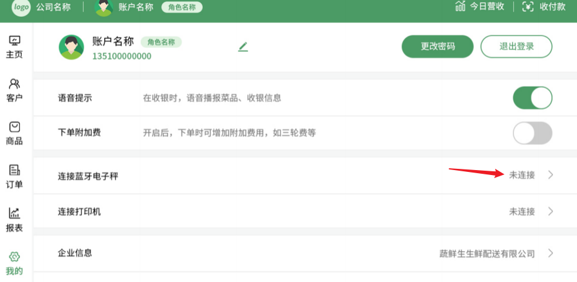
Task: Click the company logo in top bar
Action: click(21, 7)
